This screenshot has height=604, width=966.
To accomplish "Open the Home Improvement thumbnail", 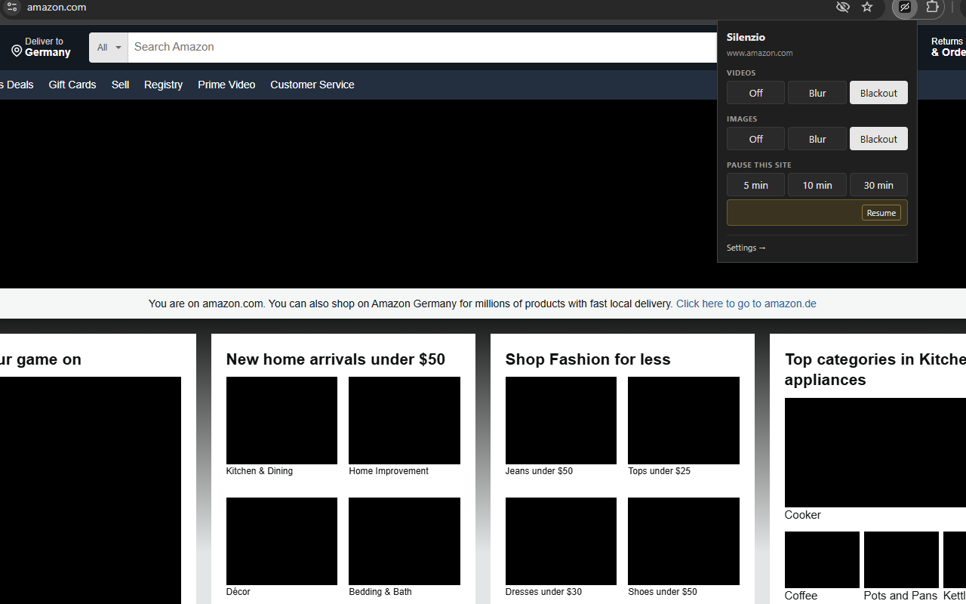I will [405, 421].
